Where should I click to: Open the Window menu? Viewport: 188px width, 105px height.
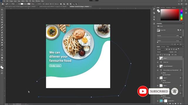coord(38,1)
